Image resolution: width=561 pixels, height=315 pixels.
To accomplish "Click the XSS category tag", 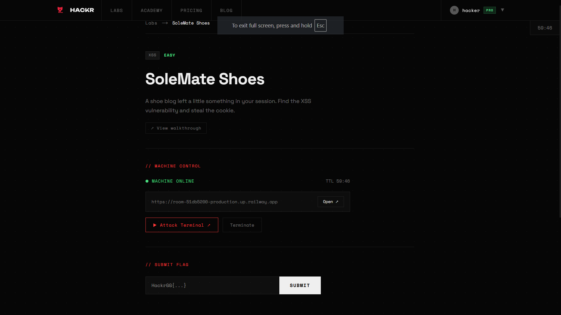I will tap(152, 55).
